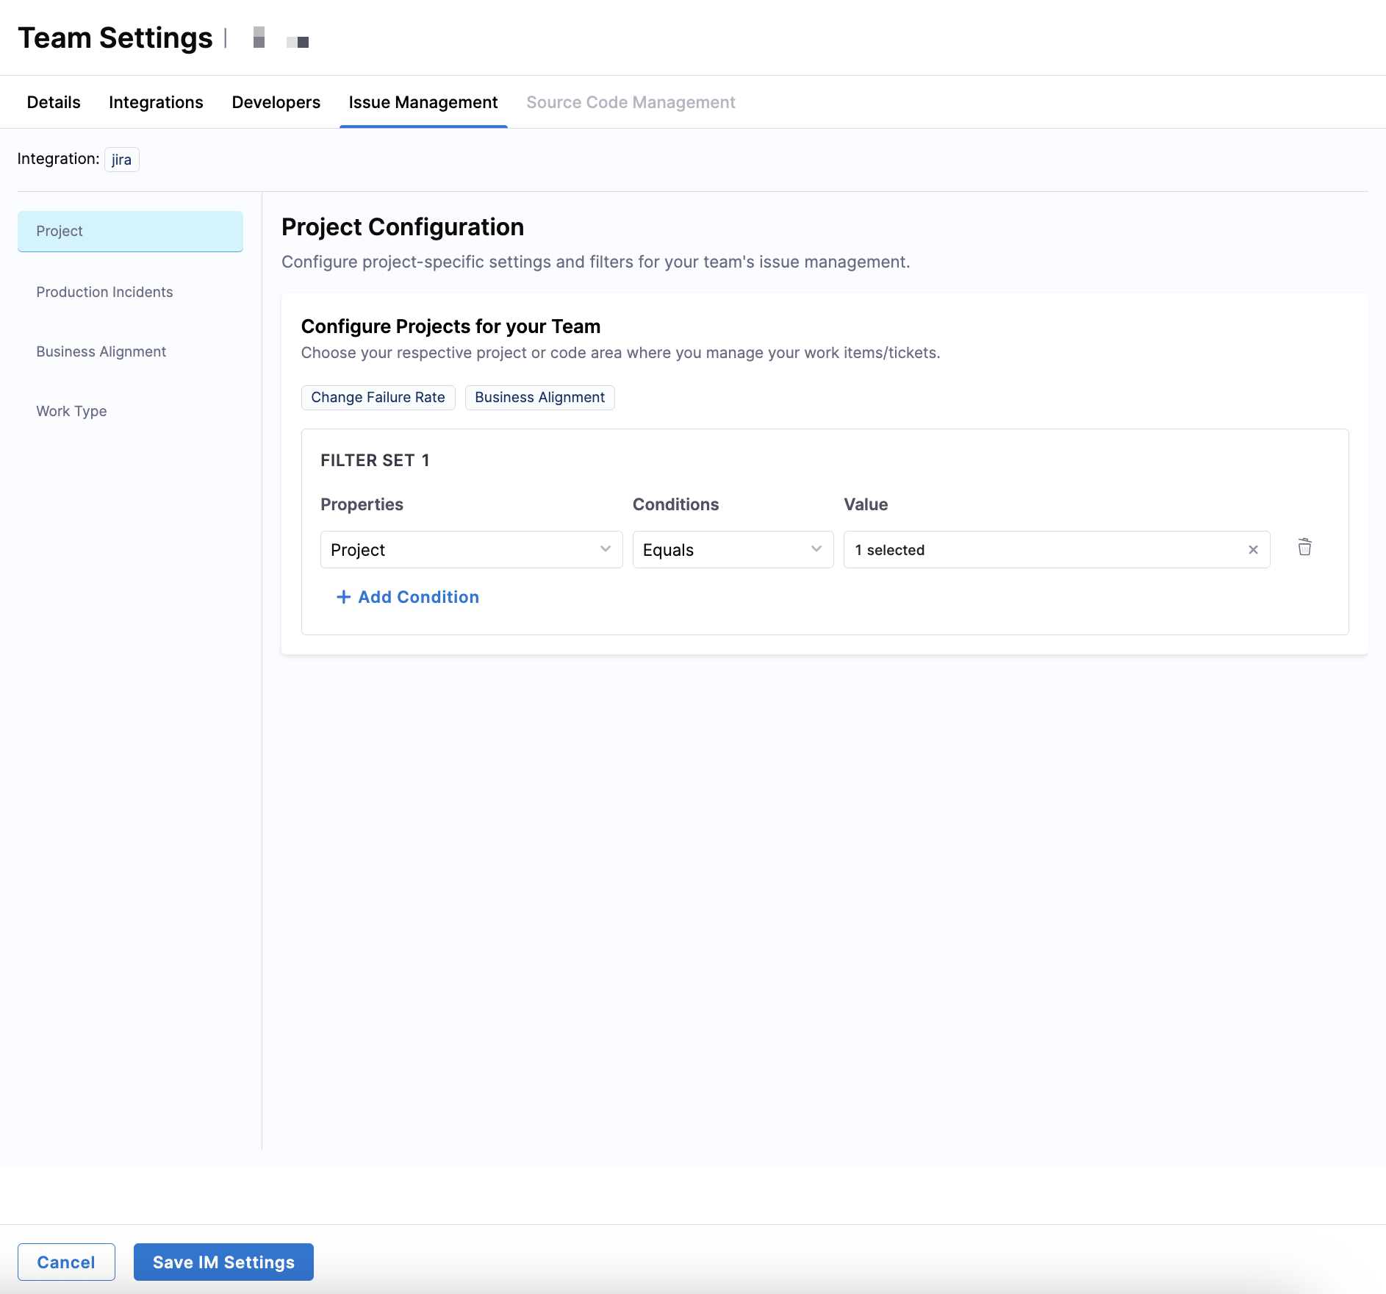Open the '1 selected' value field
1386x1294 pixels.
pos(1044,550)
